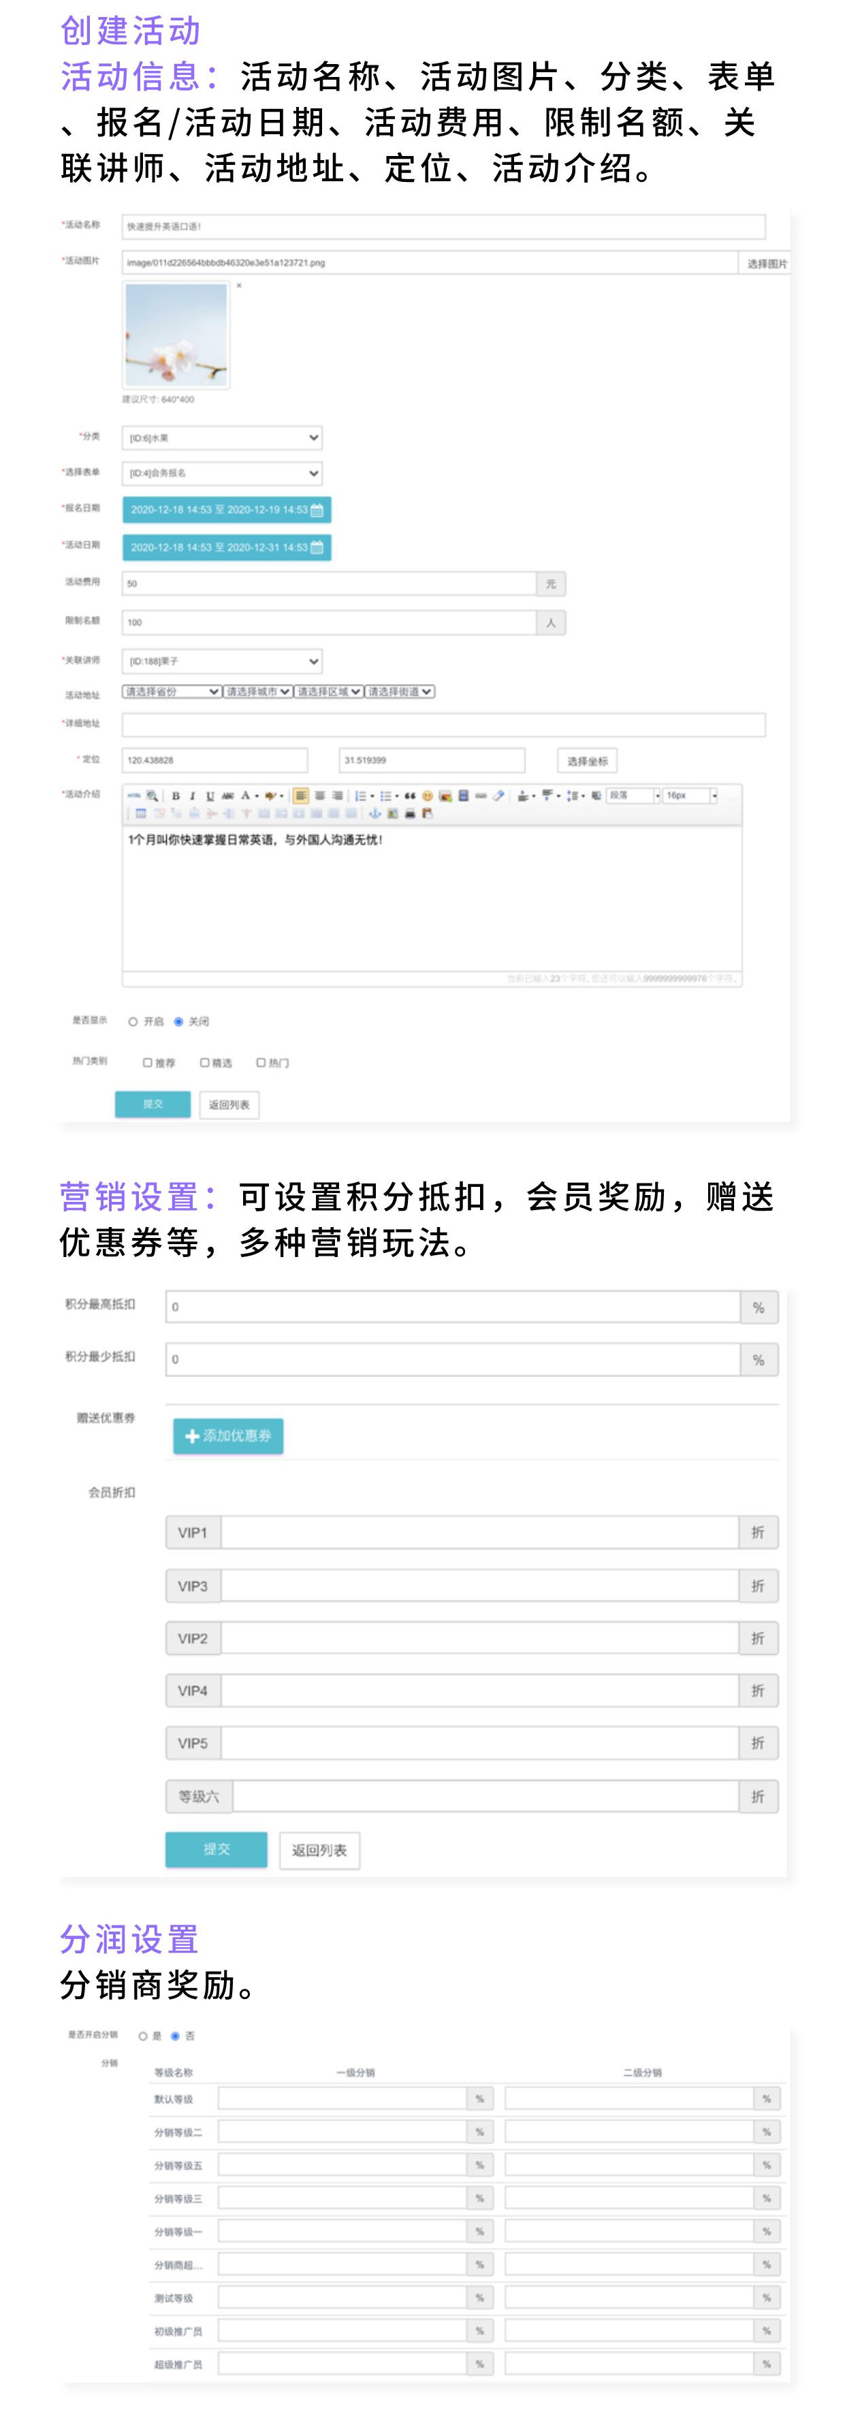Click the print icon in editor toolbar
Image resolution: width=845 pixels, height=2431 pixels.
[410, 813]
